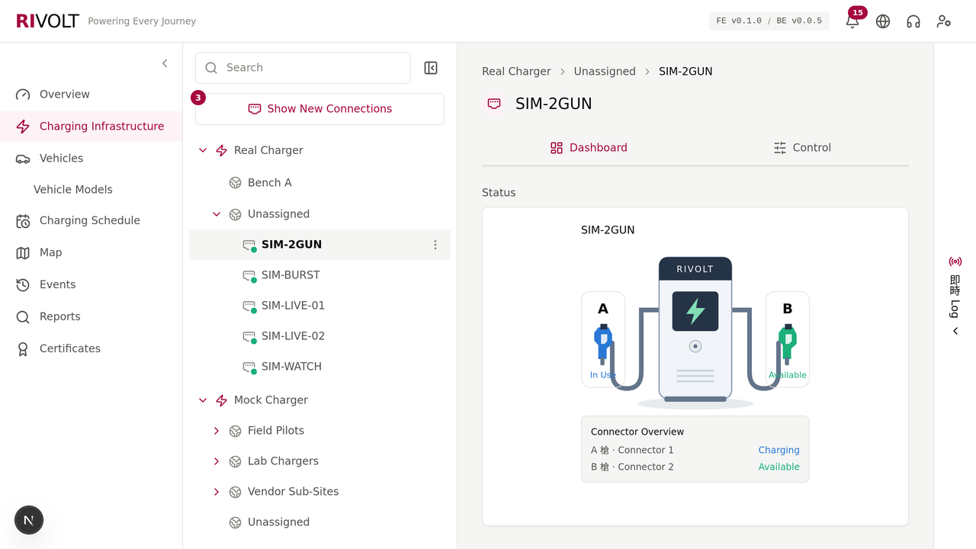The height and width of the screenshot is (549, 976).
Task: Select connector A blue plug
Action: (603, 341)
